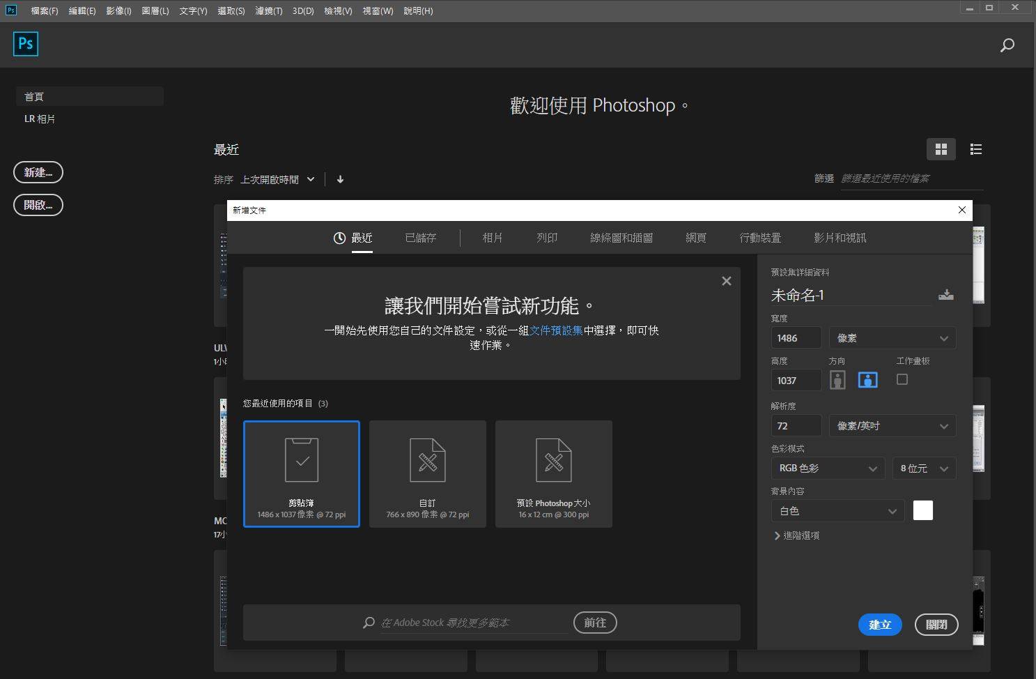Open color mode dropdown RGB 色彩
The width and height of the screenshot is (1036, 679).
click(828, 468)
